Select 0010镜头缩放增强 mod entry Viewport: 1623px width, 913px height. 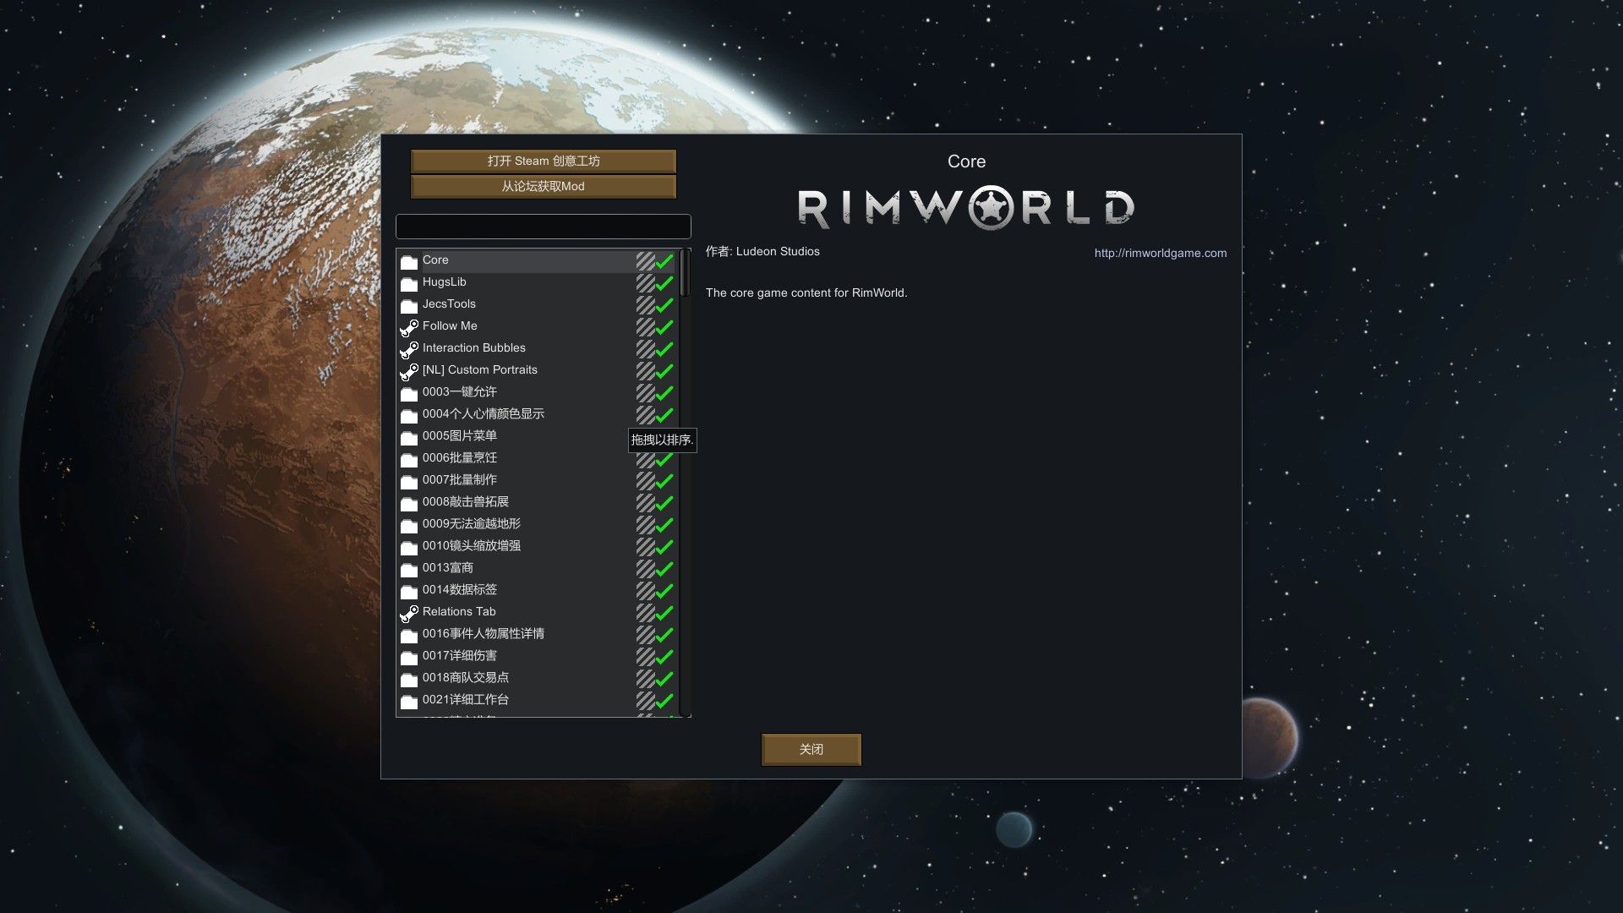tap(538, 547)
